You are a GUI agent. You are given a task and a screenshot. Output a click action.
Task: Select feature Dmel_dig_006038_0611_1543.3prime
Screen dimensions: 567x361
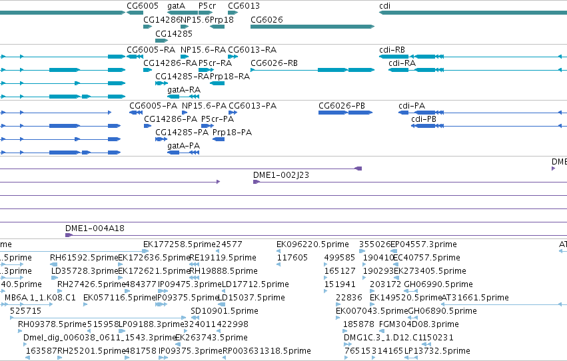pyautogui.click(x=99, y=338)
